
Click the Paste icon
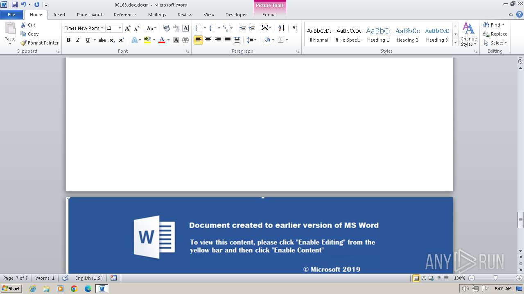coord(10,29)
